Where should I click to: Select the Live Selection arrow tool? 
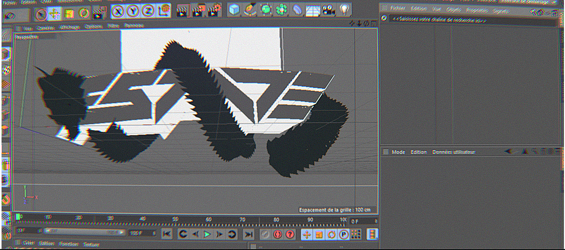coord(41,14)
